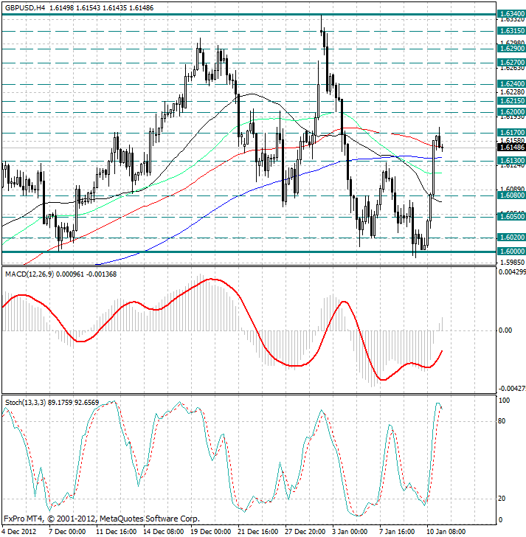The height and width of the screenshot is (537, 526).
Task: Select the 1.63150 price level label
Action: (x=511, y=31)
